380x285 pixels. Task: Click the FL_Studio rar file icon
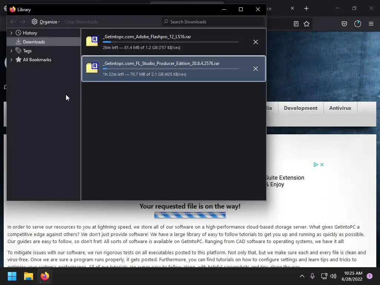tap(92, 68)
